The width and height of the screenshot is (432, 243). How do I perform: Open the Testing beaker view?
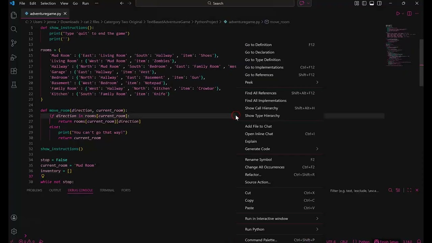[x=14, y=85]
